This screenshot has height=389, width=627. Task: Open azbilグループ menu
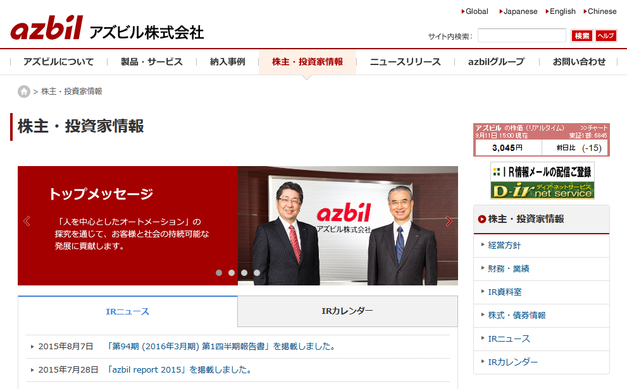click(496, 62)
